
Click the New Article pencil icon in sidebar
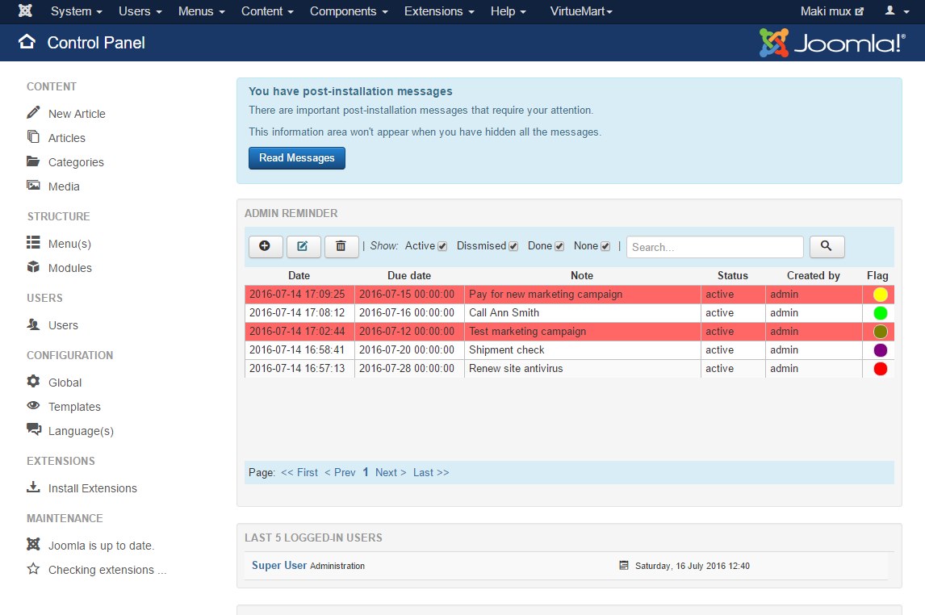pyautogui.click(x=32, y=113)
